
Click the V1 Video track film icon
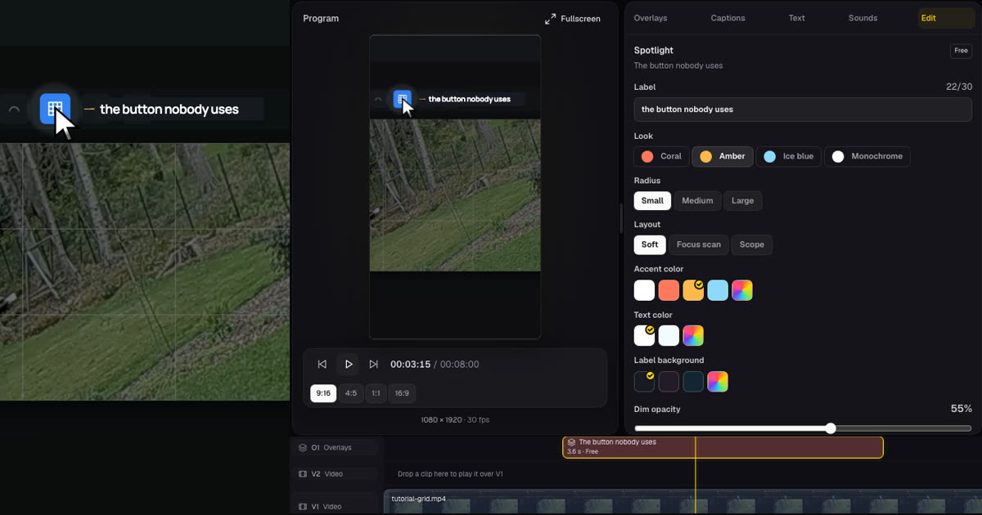pos(303,507)
